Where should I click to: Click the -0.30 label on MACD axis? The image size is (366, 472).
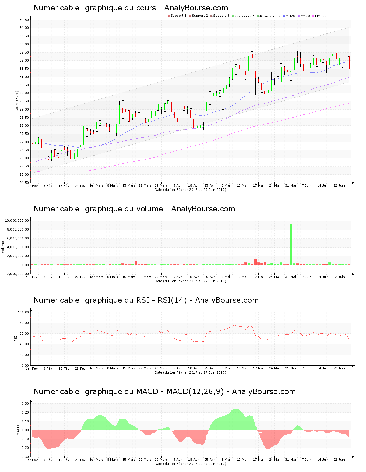coord(25,457)
